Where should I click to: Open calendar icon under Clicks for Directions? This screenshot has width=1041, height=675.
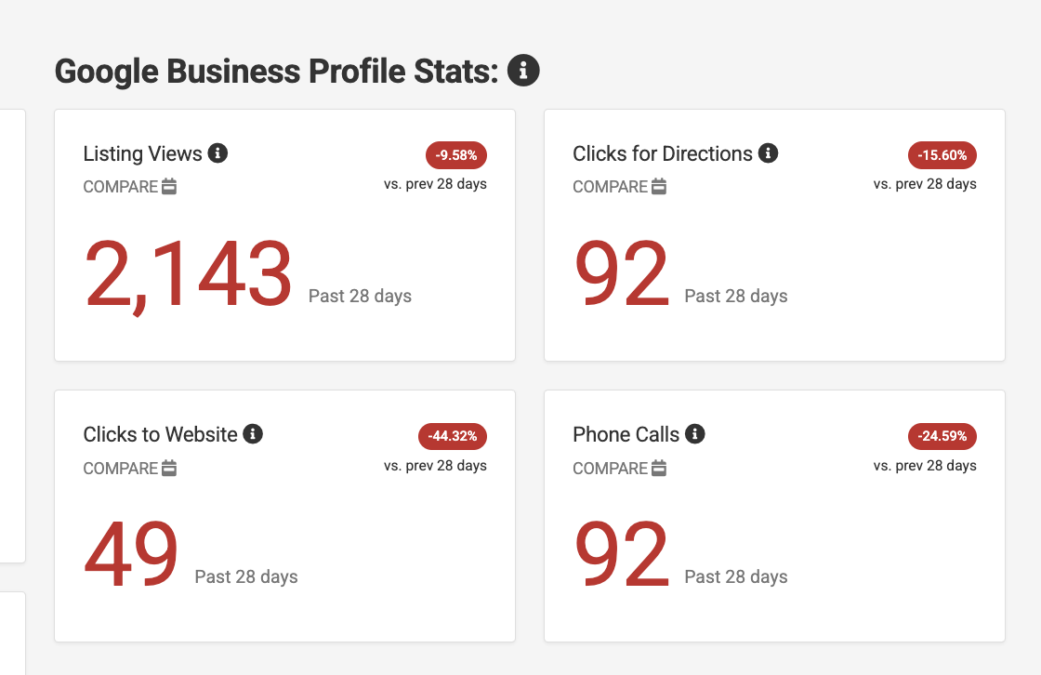[659, 187]
